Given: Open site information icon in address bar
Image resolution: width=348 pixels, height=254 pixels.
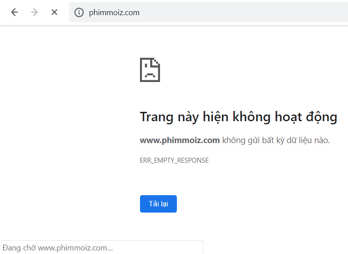Looking at the screenshot, I should (79, 12).
